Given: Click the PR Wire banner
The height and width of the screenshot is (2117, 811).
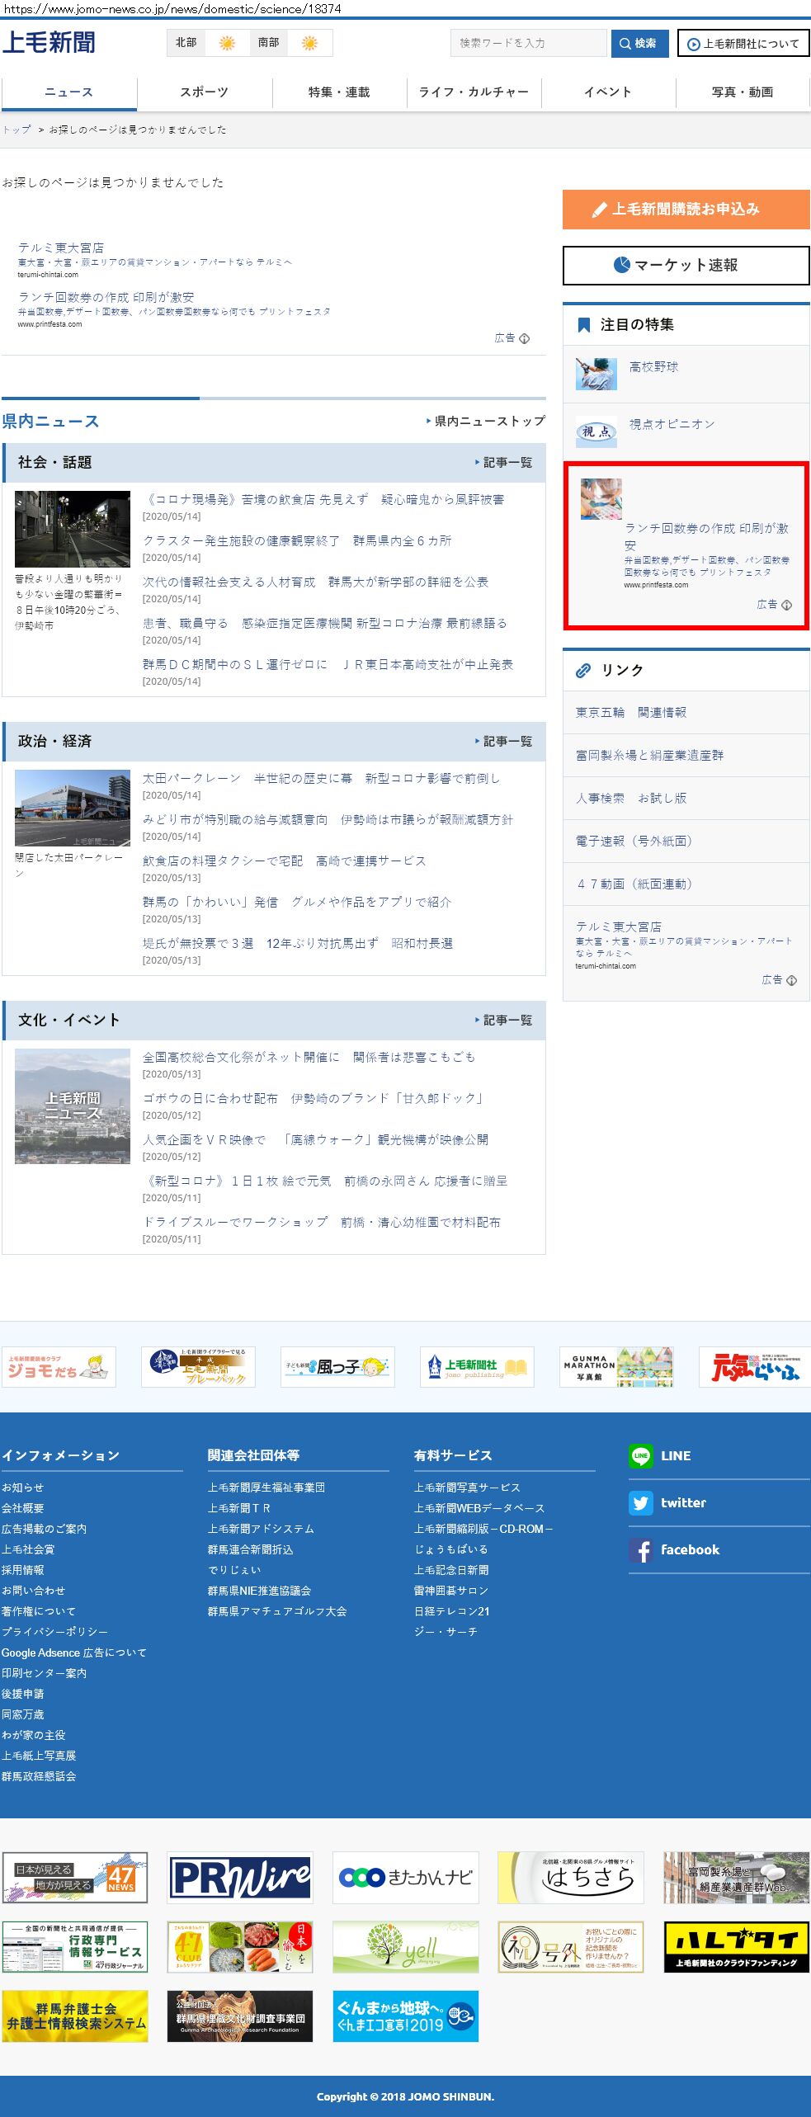Looking at the screenshot, I should (240, 1877).
